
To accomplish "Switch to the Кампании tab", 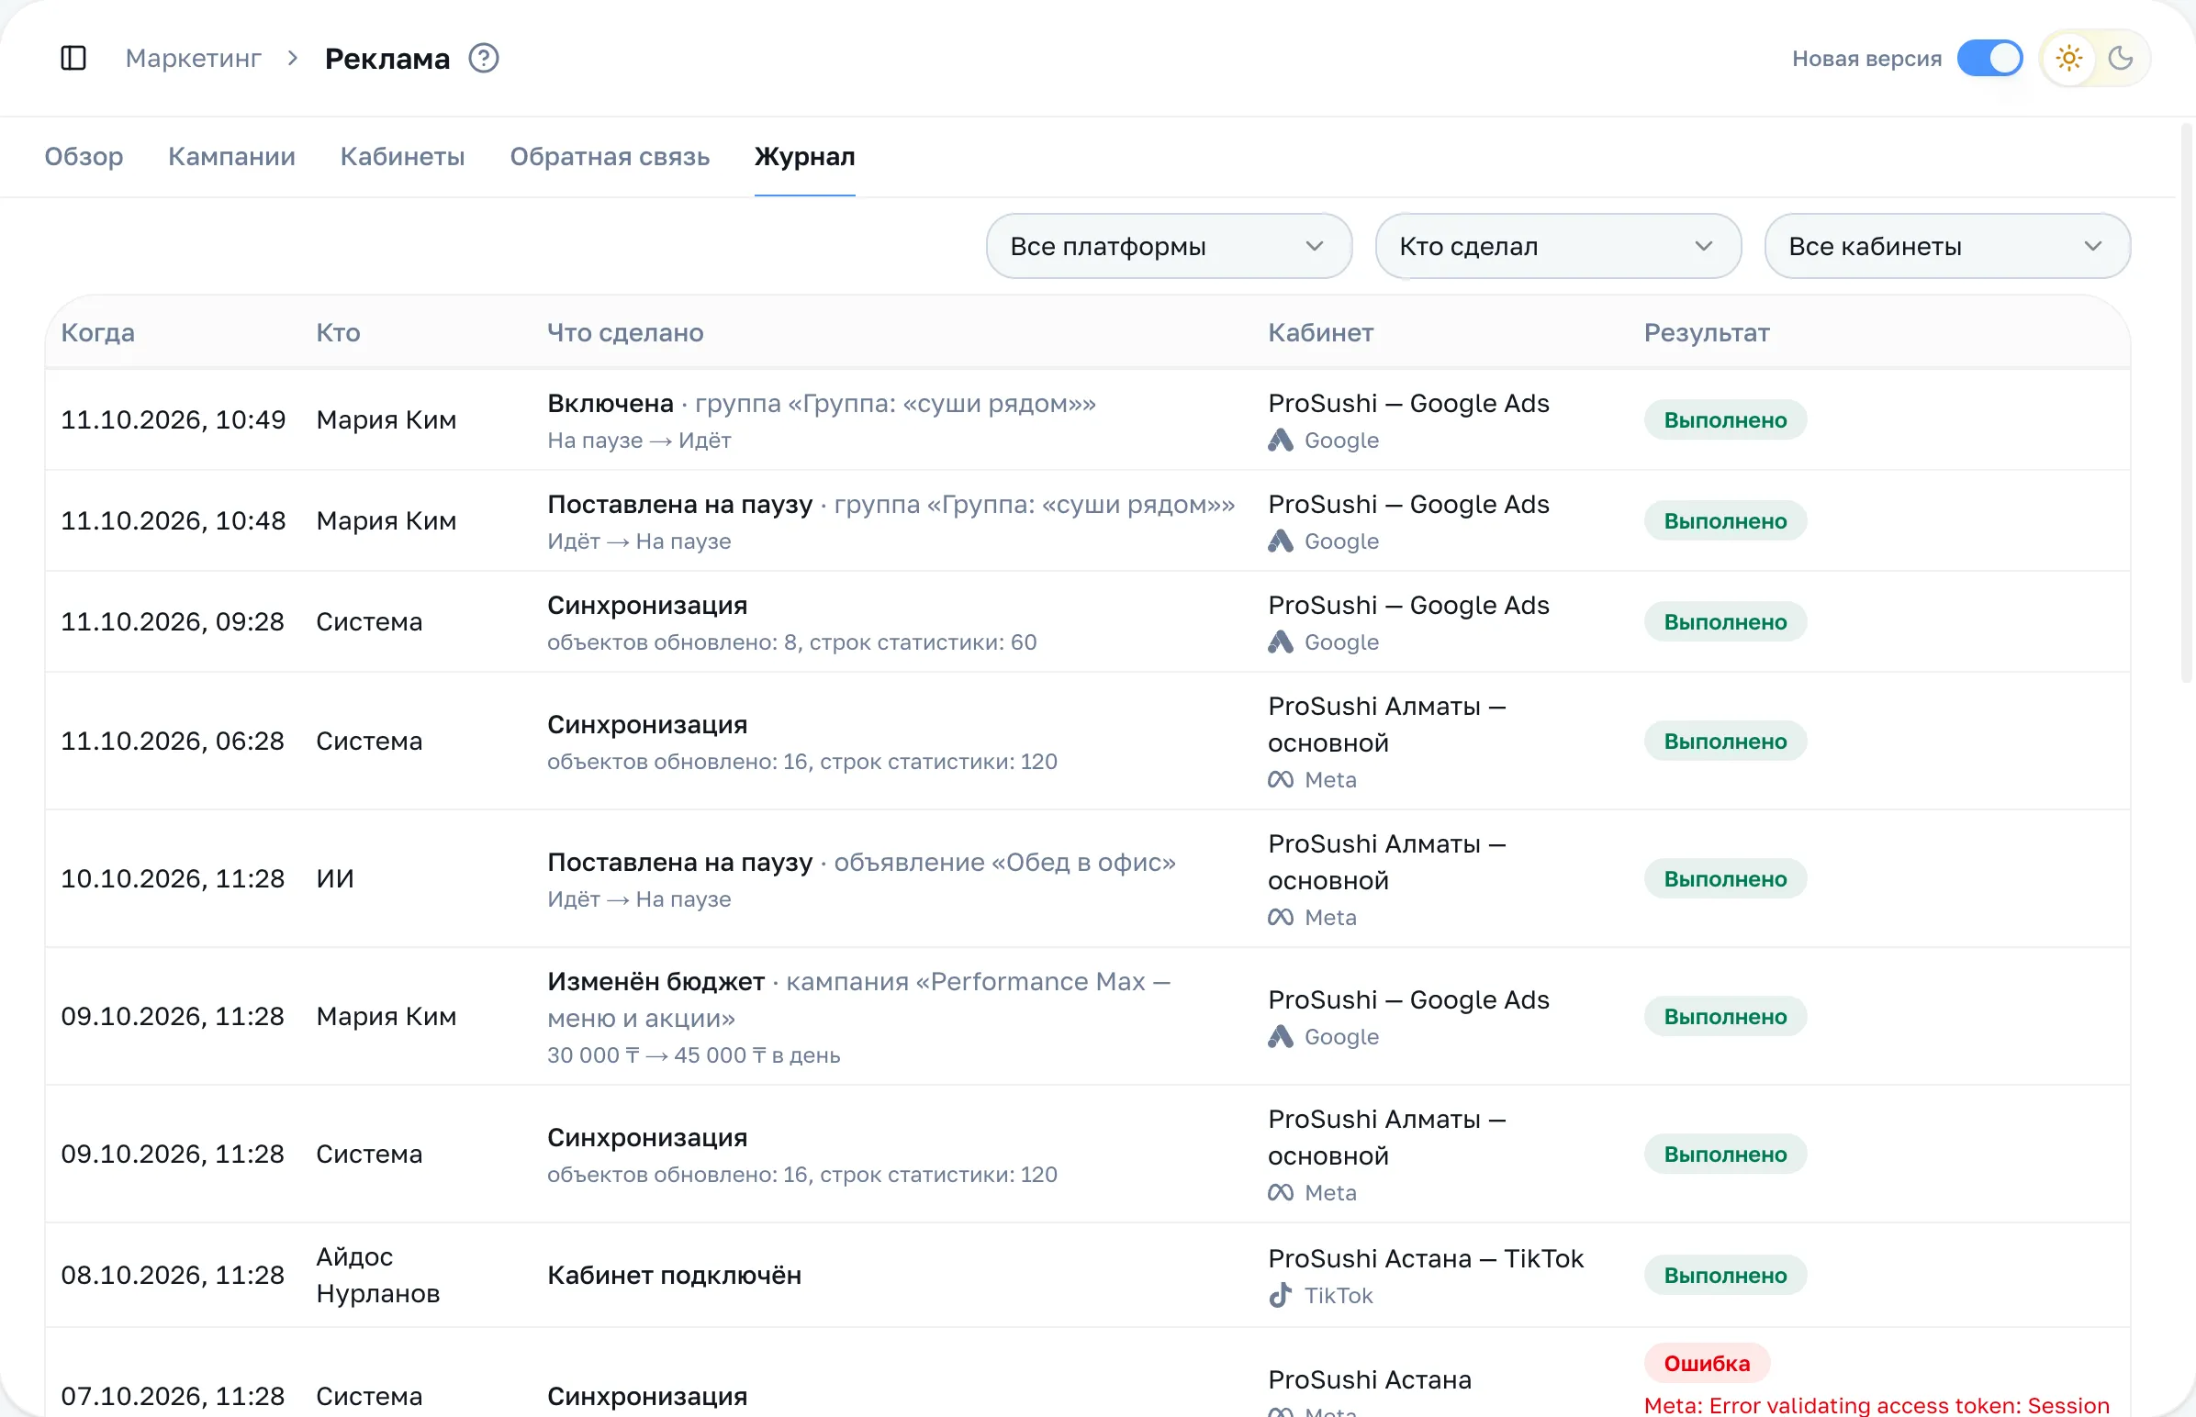I will 232,156.
